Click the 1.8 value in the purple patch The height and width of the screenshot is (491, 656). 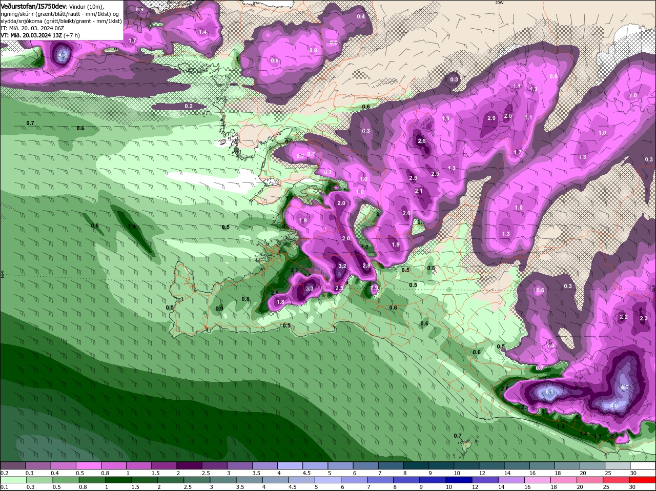tap(280, 302)
